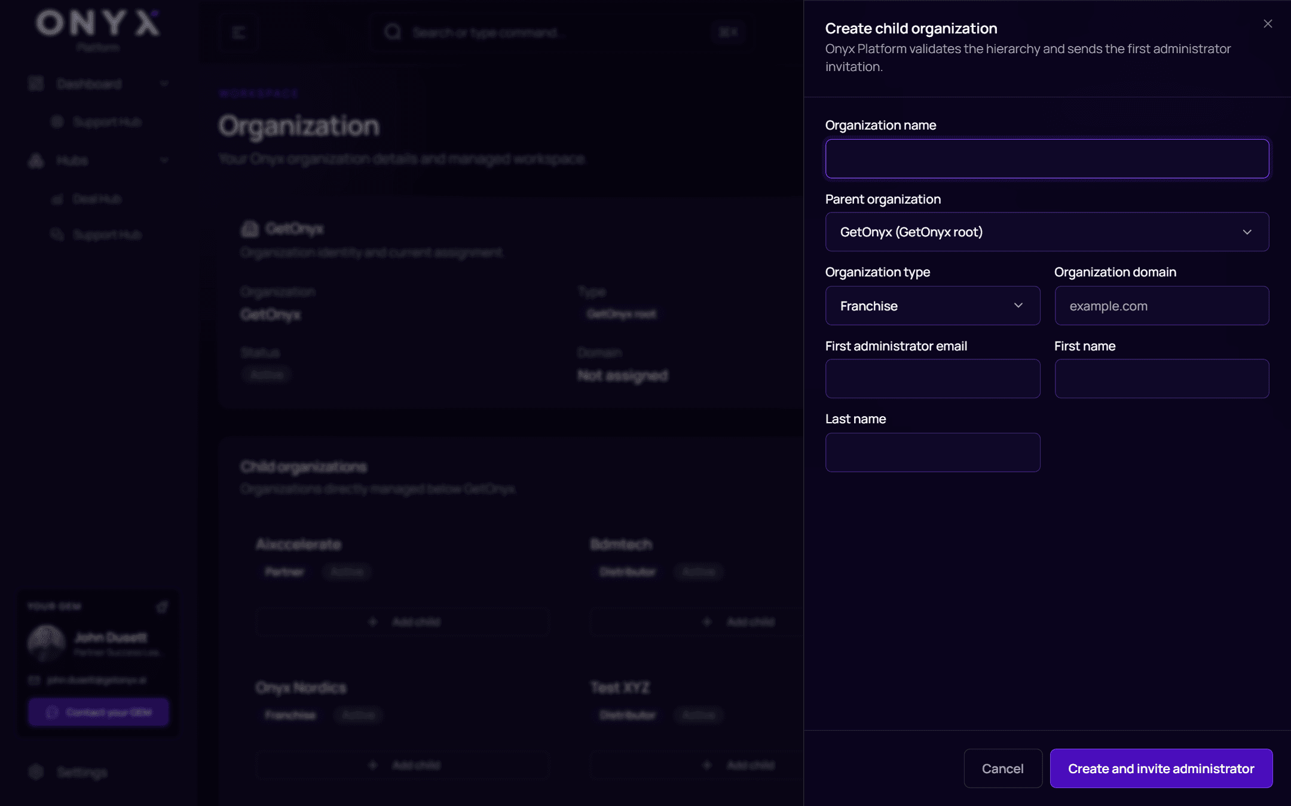Image resolution: width=1291 pixels, height=806 pixels.
Task: Click Add child under Test XYZ
Action: (x=739, y=765)
